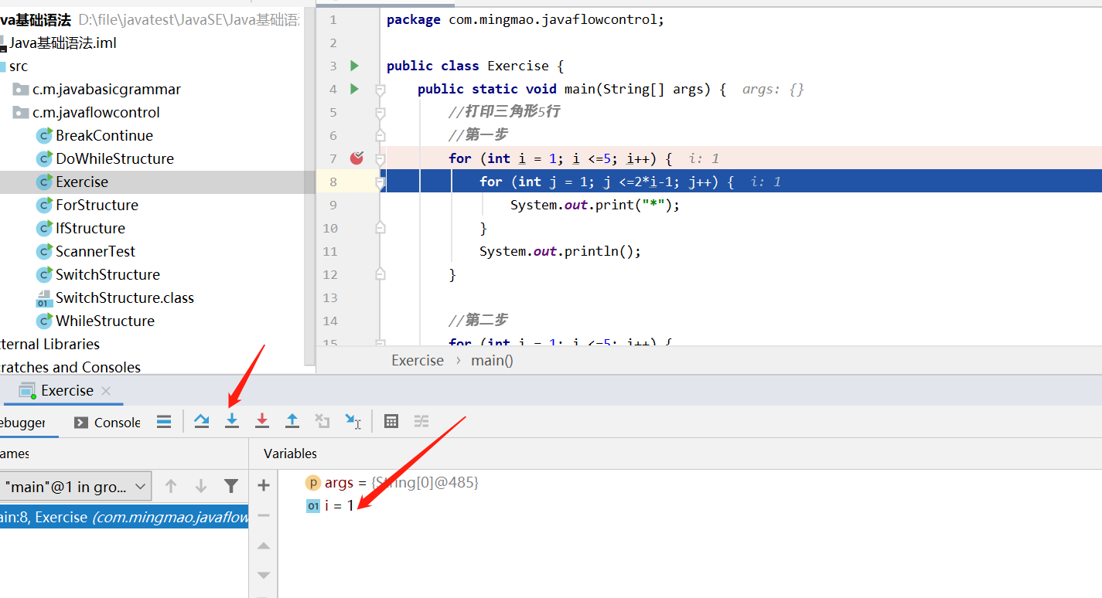Click the run gutter icon beside class Exercise
Image resolution: width=1102 pixels, height=598 pixels.
tap(354, 66)
